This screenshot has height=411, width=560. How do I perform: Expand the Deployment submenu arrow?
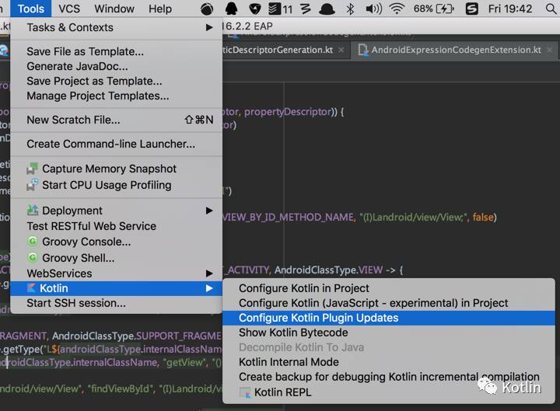210,211
